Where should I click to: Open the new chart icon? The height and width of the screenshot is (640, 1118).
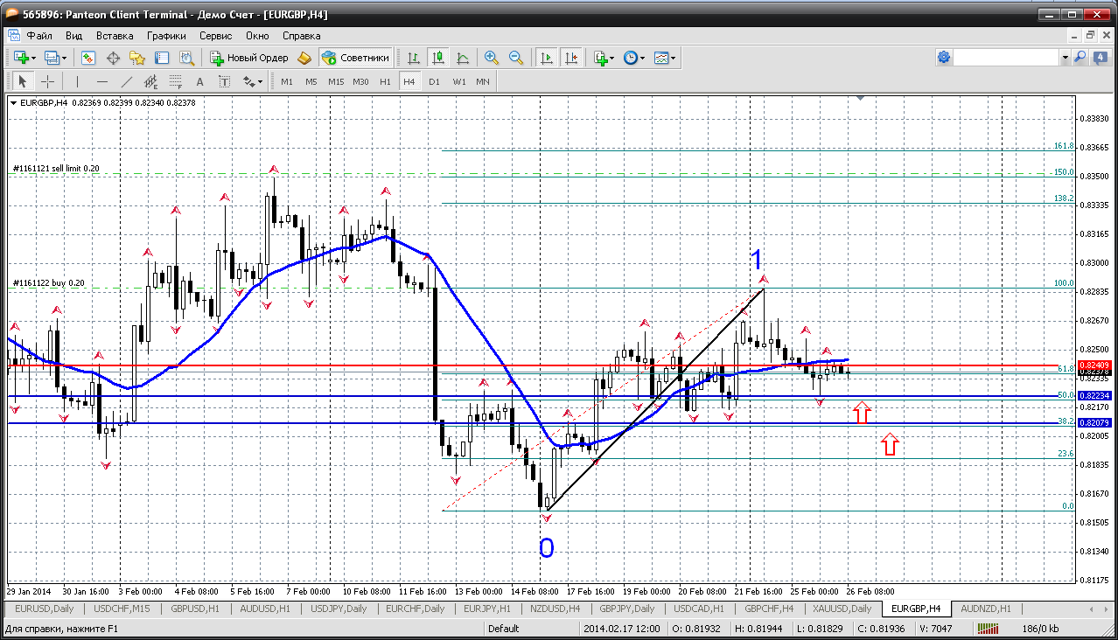21,58
